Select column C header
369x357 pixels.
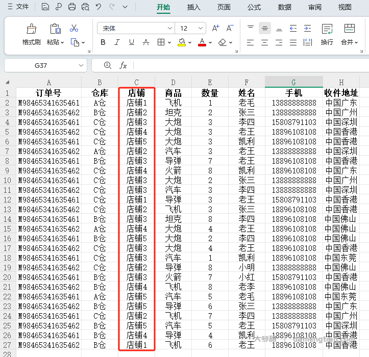click(136, 82)
